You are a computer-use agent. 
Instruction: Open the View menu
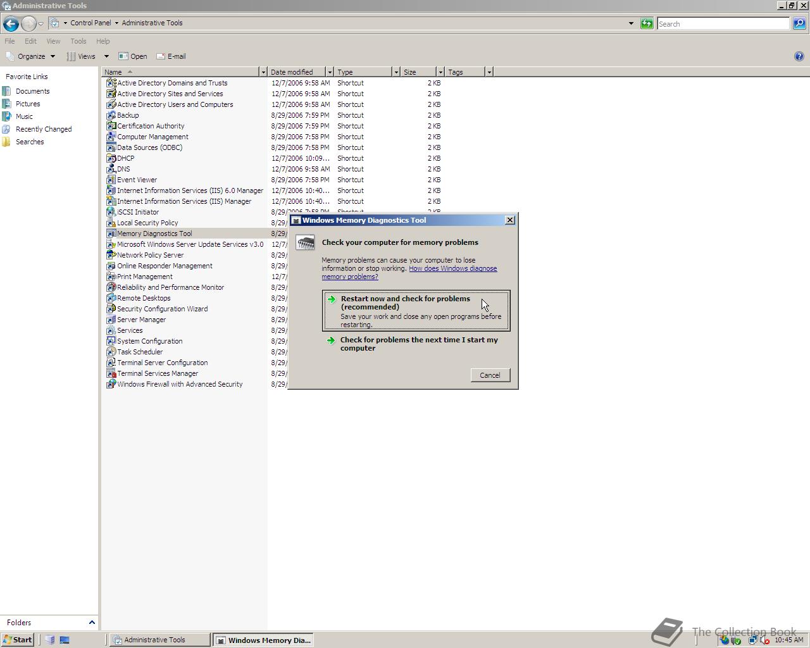[x=53, y=41]
